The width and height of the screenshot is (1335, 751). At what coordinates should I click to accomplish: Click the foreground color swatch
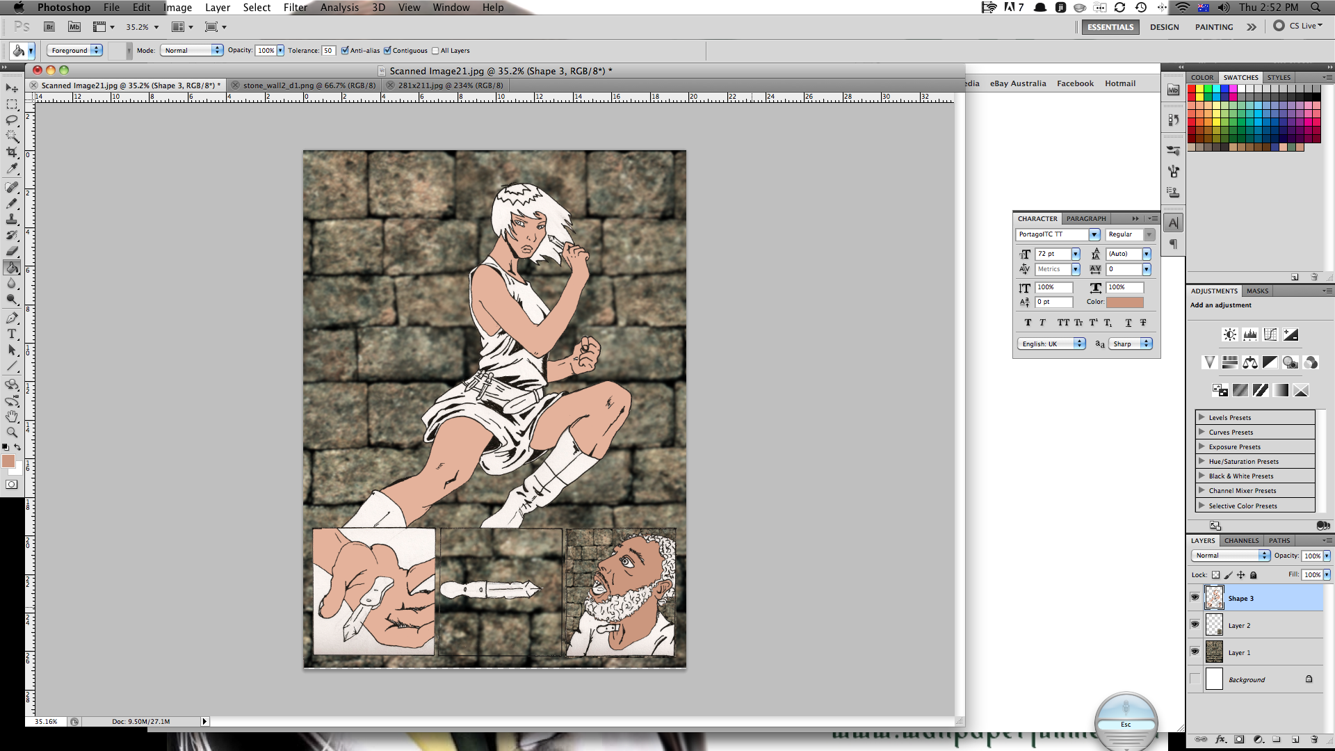coord(8,461)
